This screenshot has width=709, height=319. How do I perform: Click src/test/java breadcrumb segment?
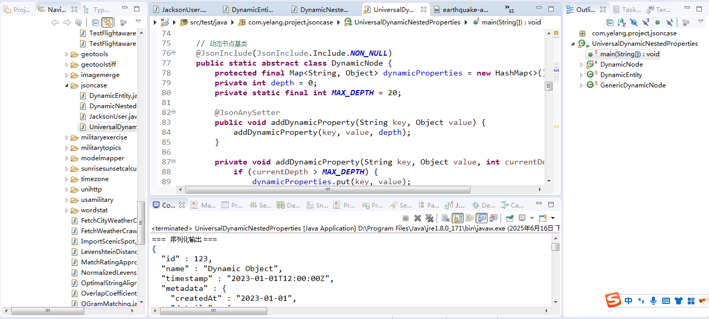204,22
